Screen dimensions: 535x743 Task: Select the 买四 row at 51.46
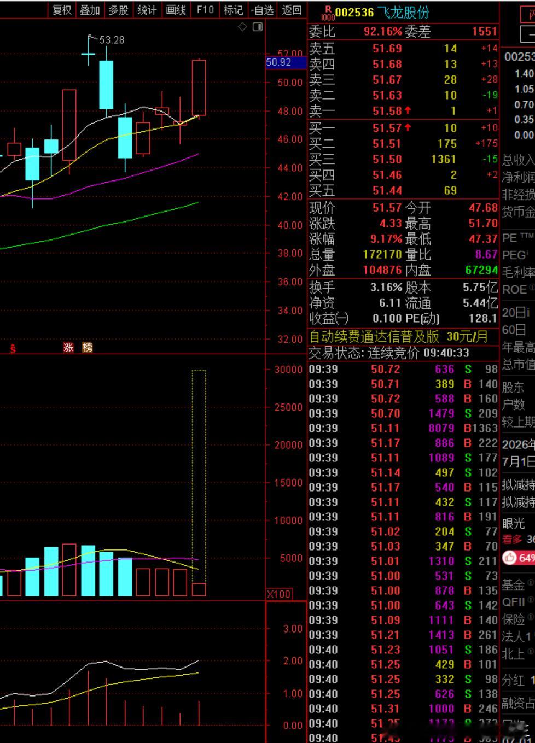[x=404, y=175]
